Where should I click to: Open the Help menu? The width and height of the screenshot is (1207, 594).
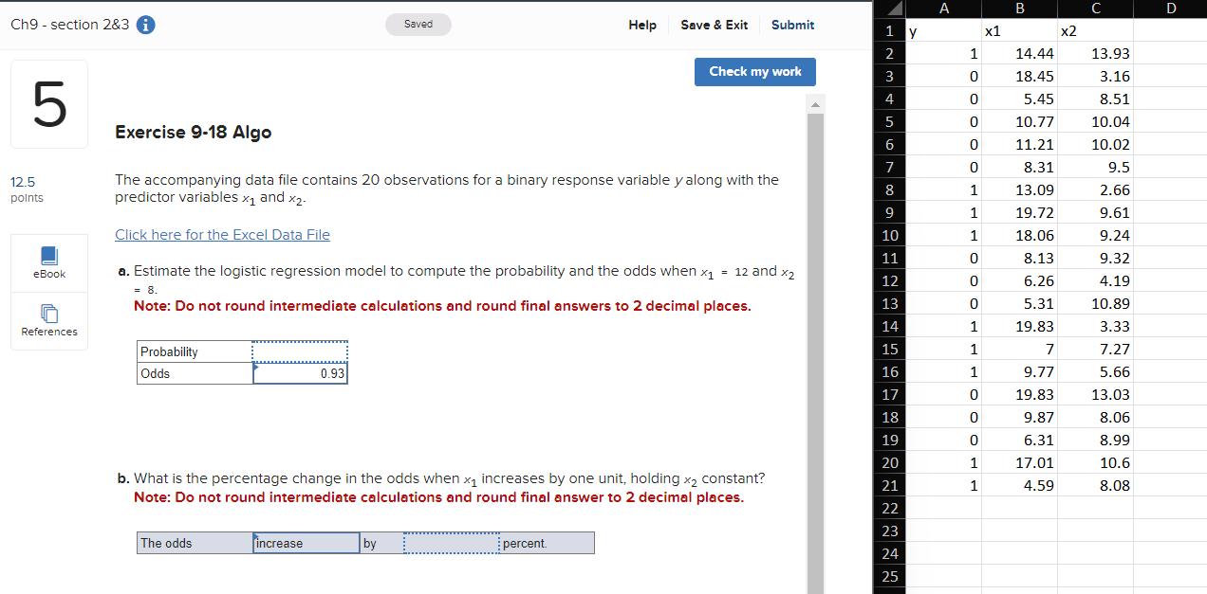tap(641, 26)
